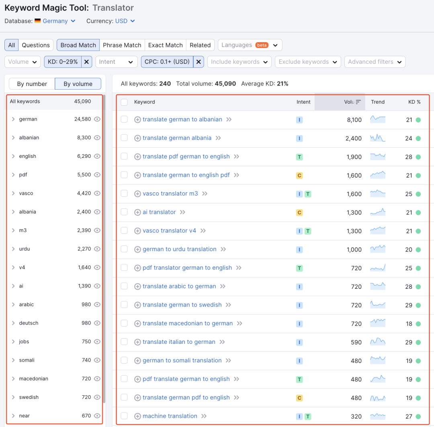Click the 'By number' sort button
Image resolution: width=434 pixels, height=427 pixels.
32,84
